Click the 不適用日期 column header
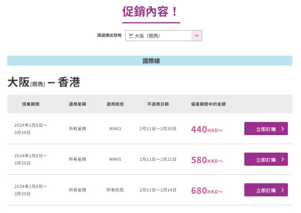 tap(158, 104)
